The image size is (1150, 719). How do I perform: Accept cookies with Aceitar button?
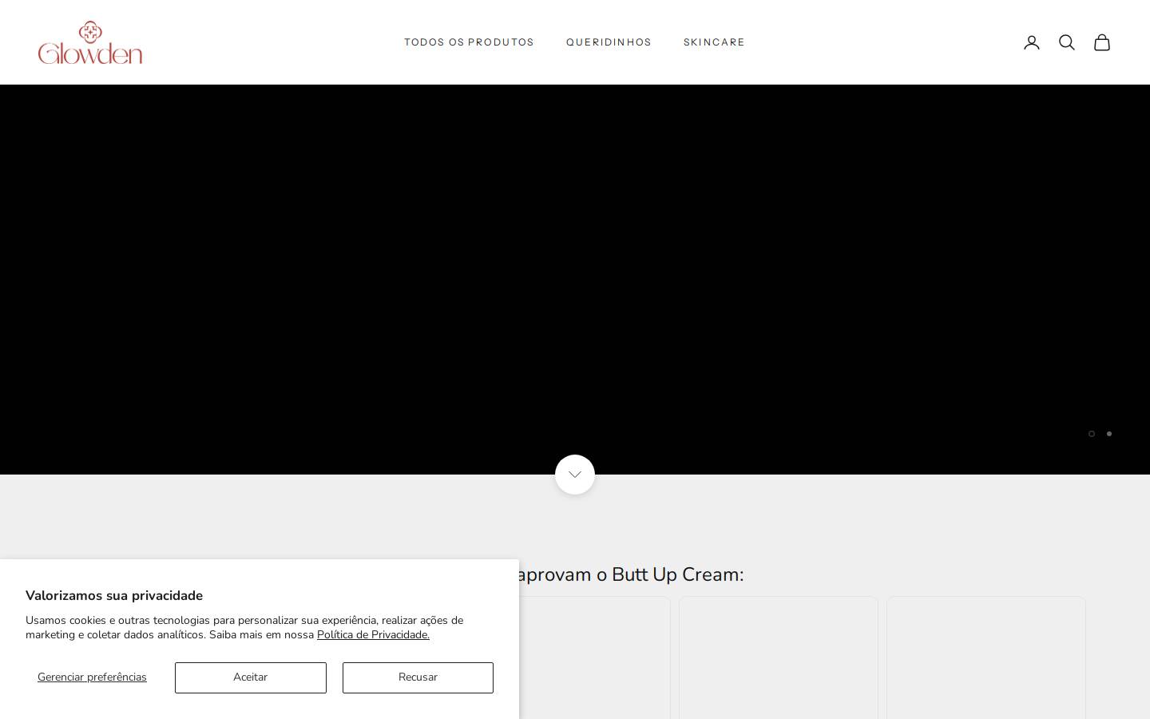[251, 677]
